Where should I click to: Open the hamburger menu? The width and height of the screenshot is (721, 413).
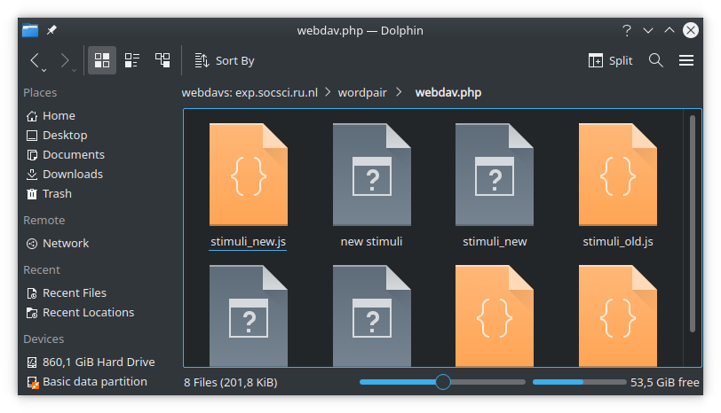click(x=686, y=60)
